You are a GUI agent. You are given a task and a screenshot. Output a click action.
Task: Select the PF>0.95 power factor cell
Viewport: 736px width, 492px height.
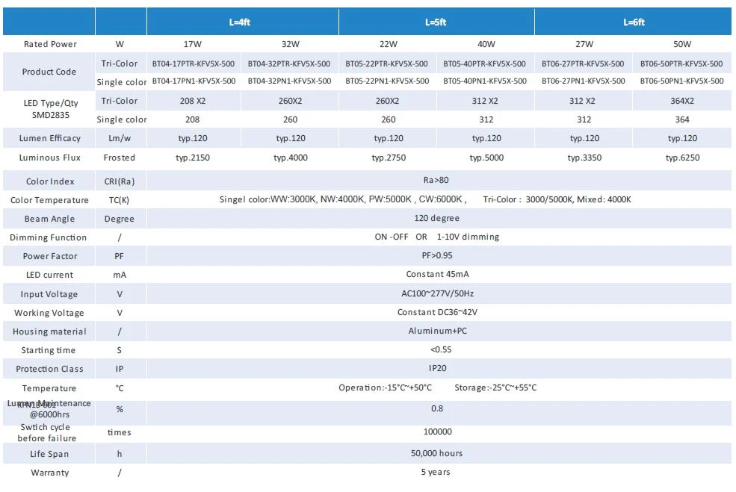point(437,255)
